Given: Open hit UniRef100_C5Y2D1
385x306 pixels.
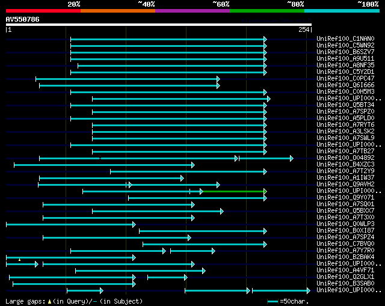Looking at the screenshot, I should tap(345, 72).
